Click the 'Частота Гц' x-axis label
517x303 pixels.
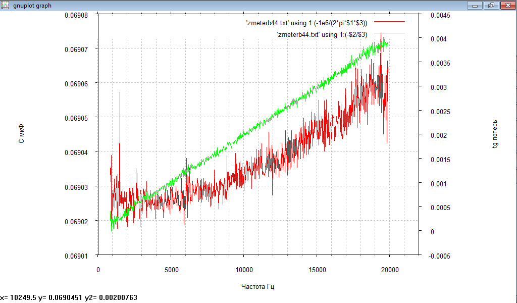pos(258,286)
